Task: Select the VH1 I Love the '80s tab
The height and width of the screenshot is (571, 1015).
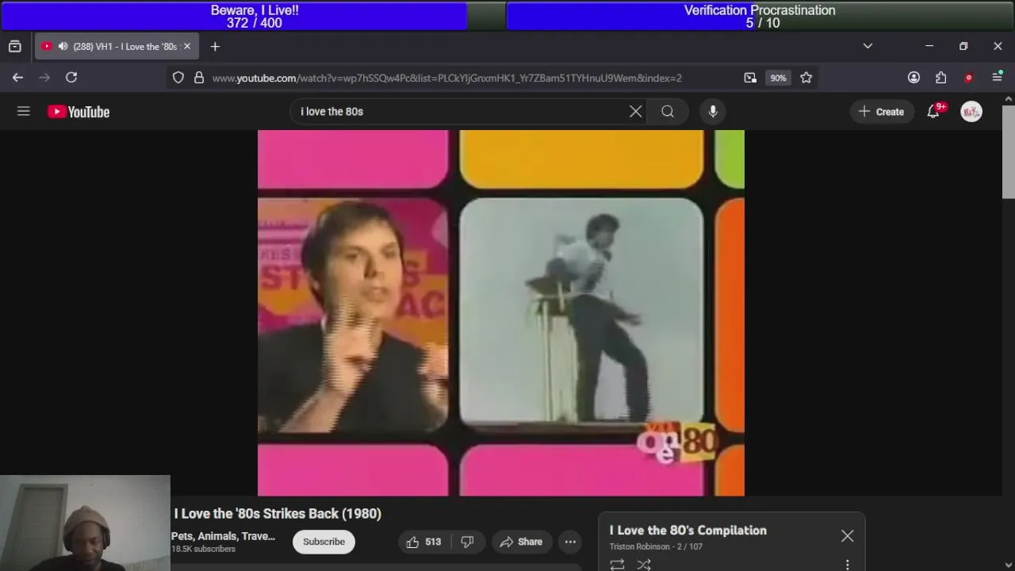Action: coord(117,47)
